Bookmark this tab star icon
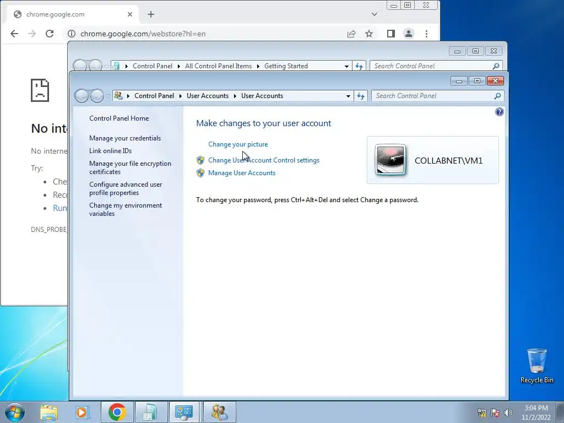This screenshot has height=423, width=564. point(369,34)
